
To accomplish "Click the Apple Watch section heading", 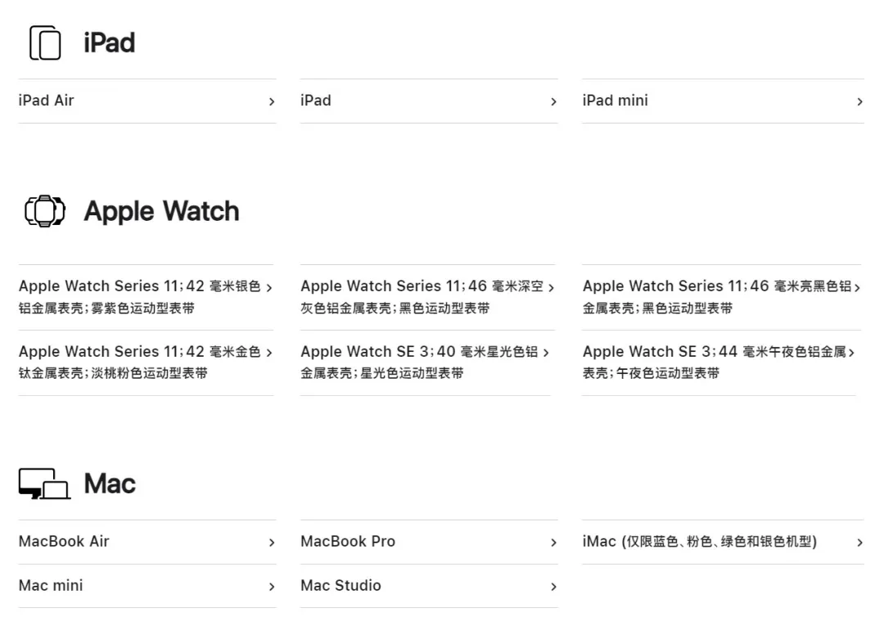I will [161, 211].
